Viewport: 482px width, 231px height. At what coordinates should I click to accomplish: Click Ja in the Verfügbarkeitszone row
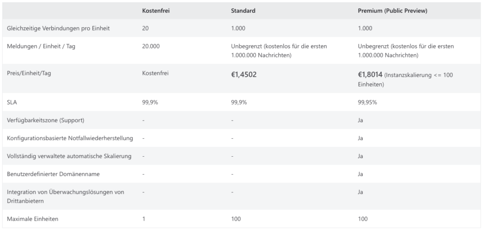tap(360, 120)
